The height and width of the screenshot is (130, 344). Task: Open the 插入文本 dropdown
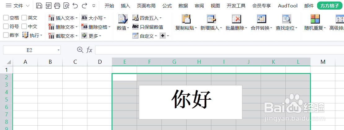point(63,18)
